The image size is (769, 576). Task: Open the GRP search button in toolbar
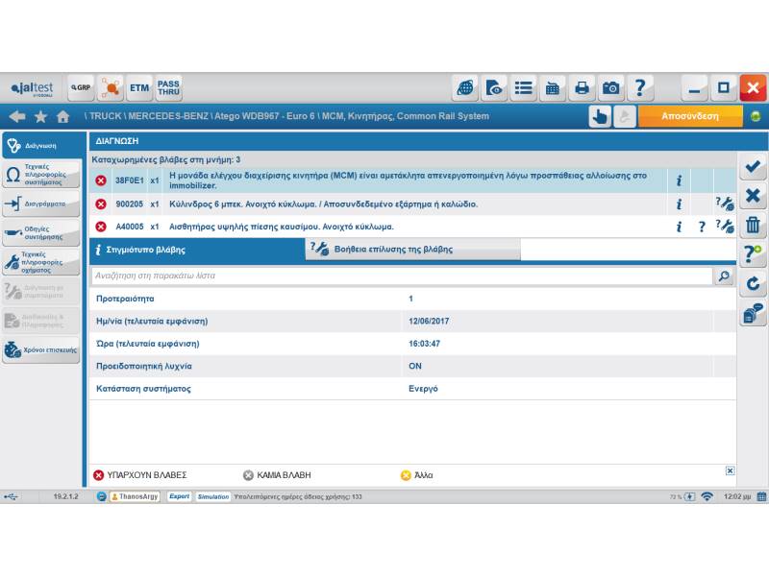click(x=81, y=88)
